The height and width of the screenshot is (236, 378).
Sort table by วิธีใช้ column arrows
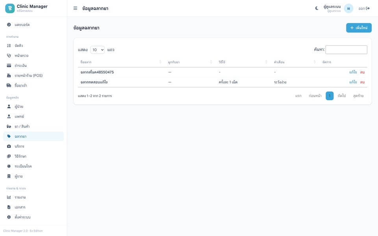(x=266, y=62)
